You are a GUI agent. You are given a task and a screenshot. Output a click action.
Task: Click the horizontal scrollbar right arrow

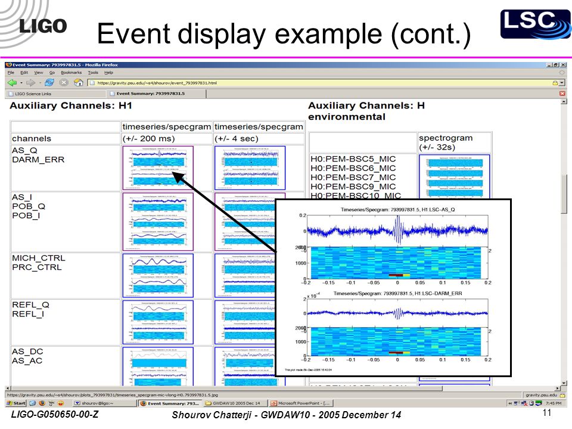[558, 388]
